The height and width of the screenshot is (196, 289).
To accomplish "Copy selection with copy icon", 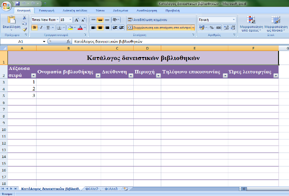I will coord(25,23).
